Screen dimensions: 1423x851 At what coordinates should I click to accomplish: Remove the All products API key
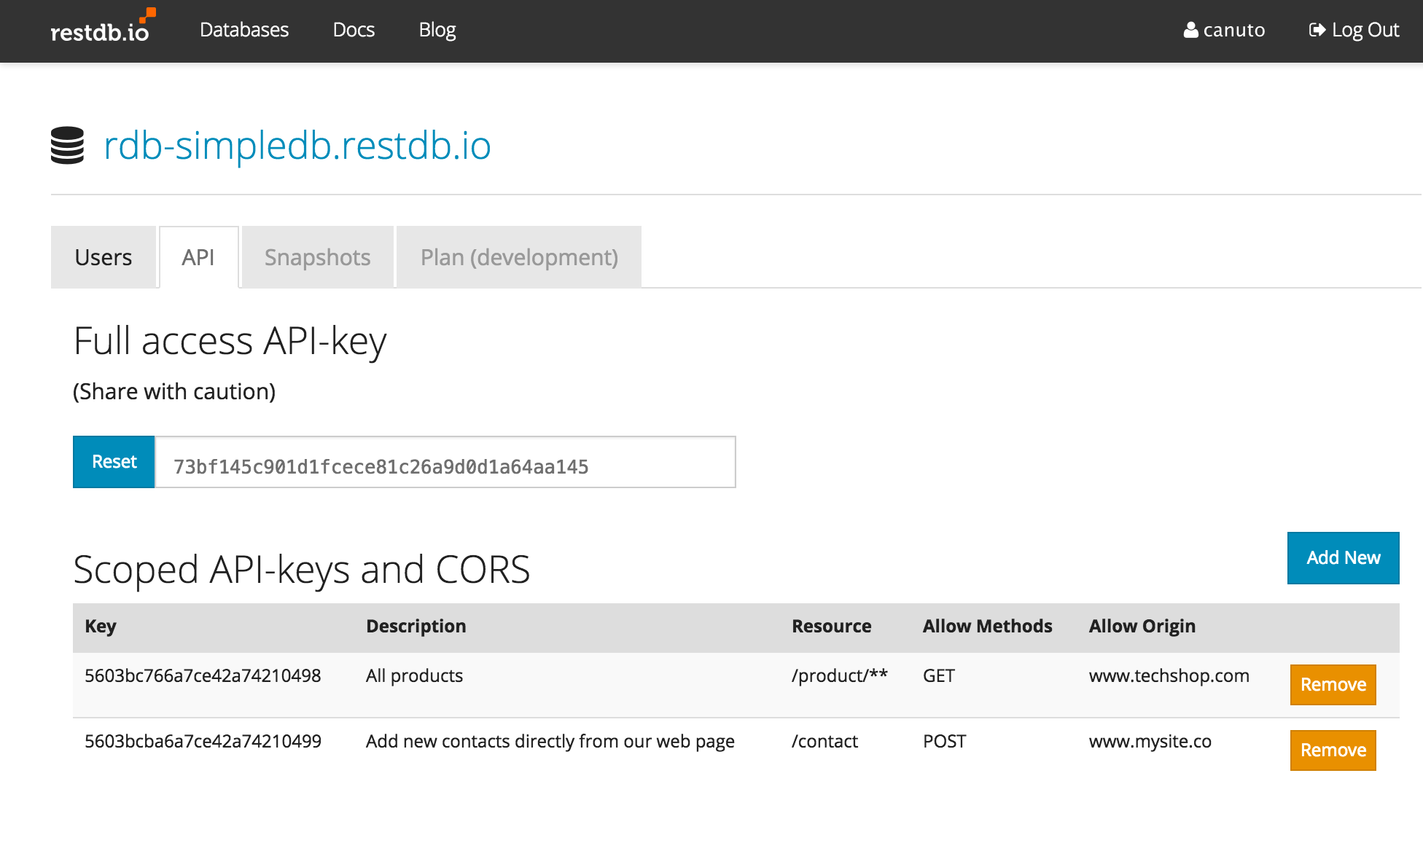point(1333,685)
